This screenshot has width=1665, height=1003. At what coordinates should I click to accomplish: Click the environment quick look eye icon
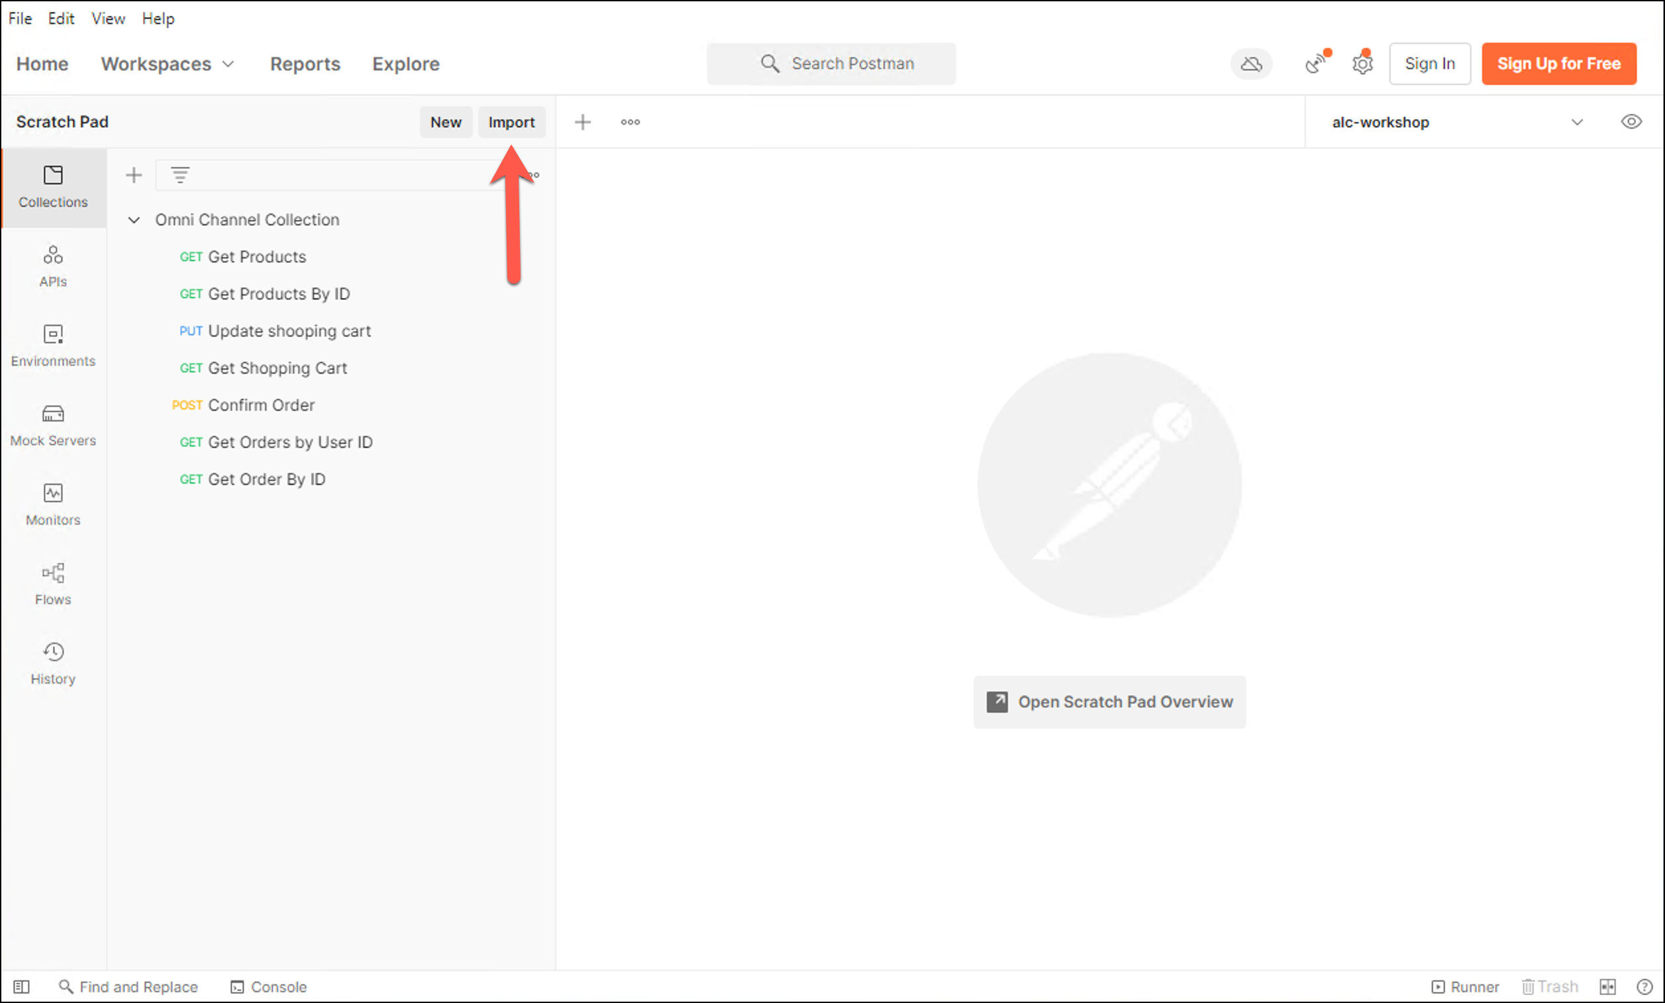pos(1631,123)
